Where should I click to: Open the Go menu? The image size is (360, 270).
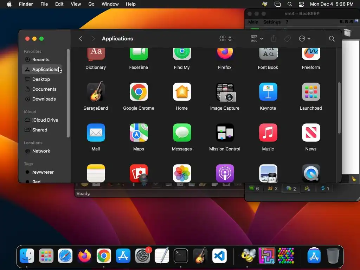pos(91,4)
